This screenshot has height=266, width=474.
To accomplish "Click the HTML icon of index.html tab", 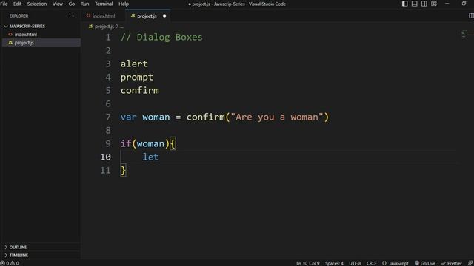I will 88,16.
